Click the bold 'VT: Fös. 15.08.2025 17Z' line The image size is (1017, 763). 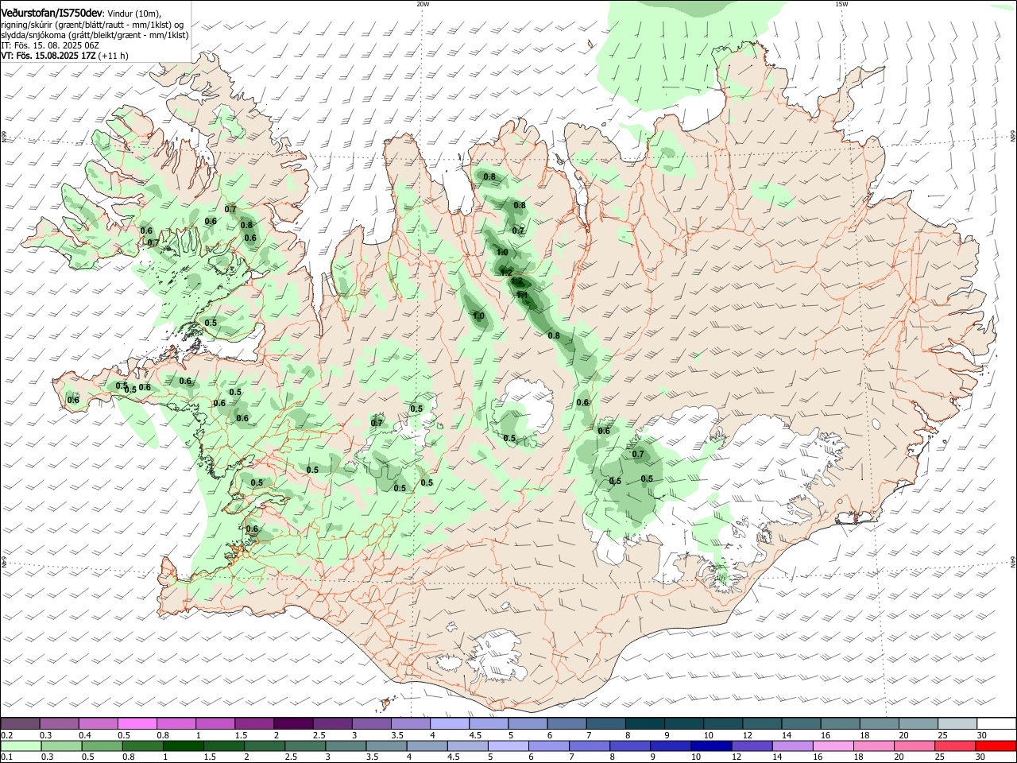pyautogui.click(x=48, y=56)
